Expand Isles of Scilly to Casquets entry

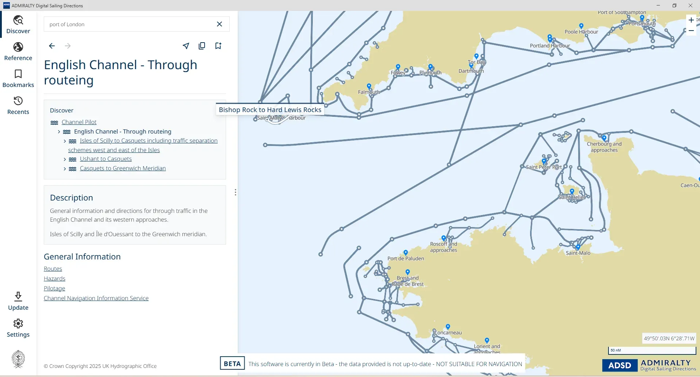65,141
